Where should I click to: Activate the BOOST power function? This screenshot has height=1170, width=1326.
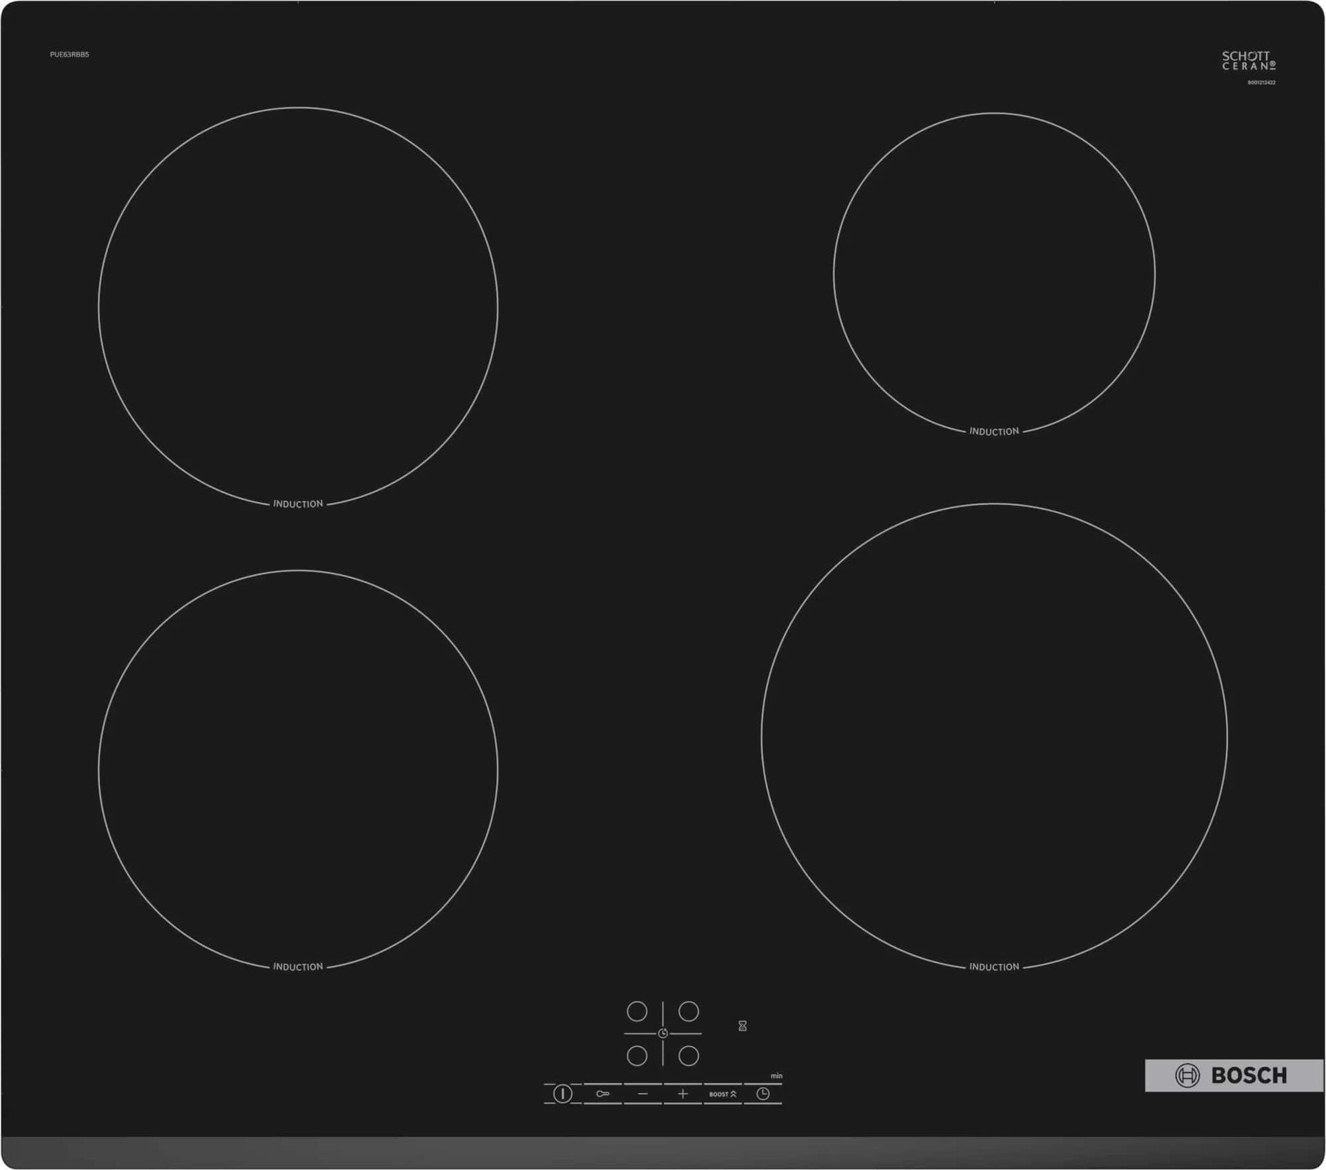[x=723, y=1093]
